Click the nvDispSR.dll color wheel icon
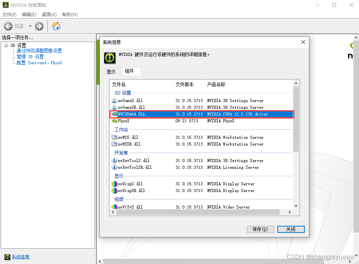This screenshot has height=264, width=359. (x=114, y=190)
